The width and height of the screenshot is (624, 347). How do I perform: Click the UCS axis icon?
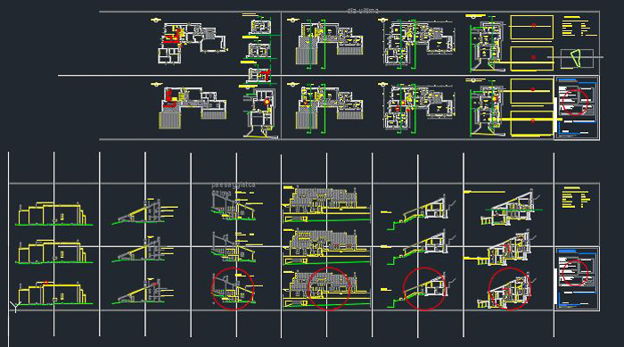(x=15, y=306)
